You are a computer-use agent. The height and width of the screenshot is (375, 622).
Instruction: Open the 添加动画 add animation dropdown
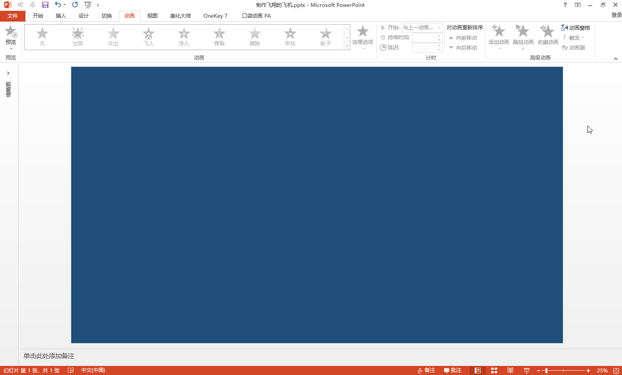499,38
